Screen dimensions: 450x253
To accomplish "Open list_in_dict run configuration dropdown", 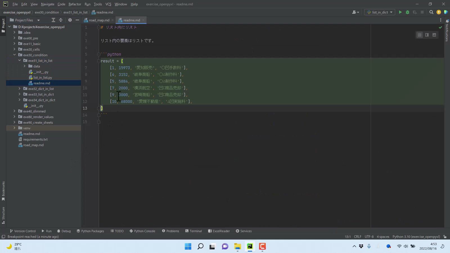I will click(380, 12).
